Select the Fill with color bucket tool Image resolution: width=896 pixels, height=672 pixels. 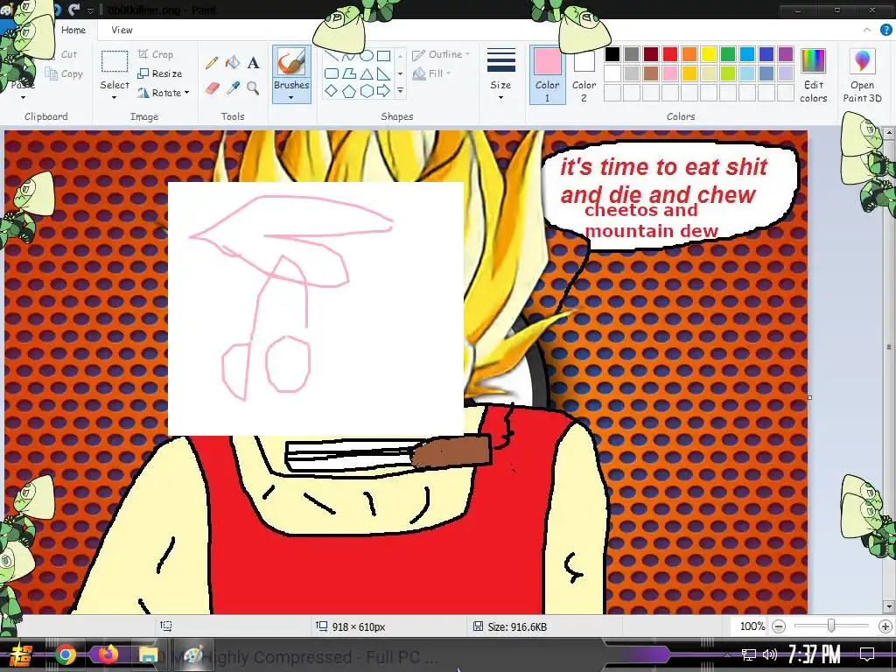[233, 62]
